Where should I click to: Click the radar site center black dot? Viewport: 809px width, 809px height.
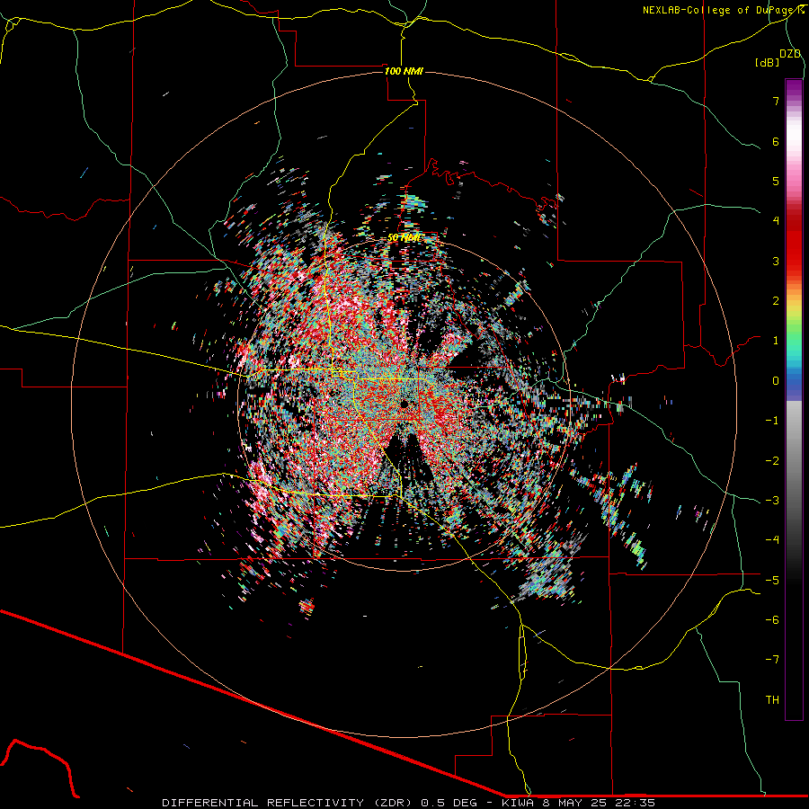(404, 403)
